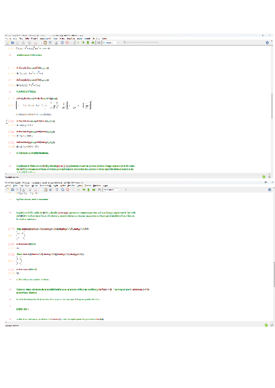Open last menu (Ayuda) in top window
The width and height of the screenshot is (275, 388).
[x=104, y=38]
